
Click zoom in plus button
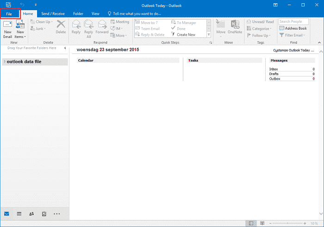[305, 223]
